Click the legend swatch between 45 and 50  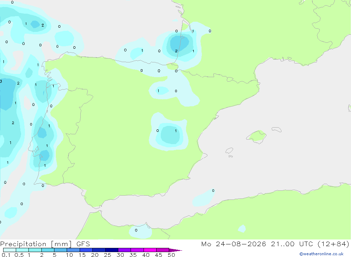click(163, 250)
